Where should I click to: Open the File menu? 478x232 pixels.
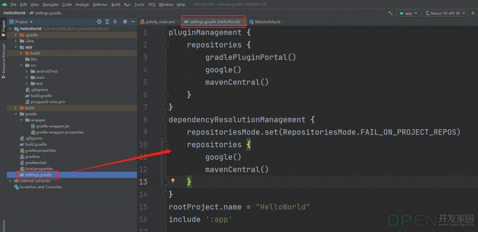(x=13, y=5)
